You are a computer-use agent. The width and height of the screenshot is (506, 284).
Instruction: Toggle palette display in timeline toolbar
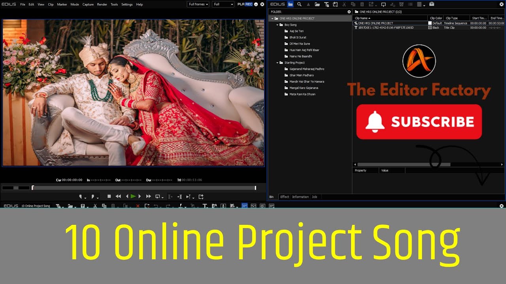(x=271, y=206)
